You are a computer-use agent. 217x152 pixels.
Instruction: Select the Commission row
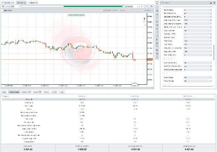[x=108, y=106]
